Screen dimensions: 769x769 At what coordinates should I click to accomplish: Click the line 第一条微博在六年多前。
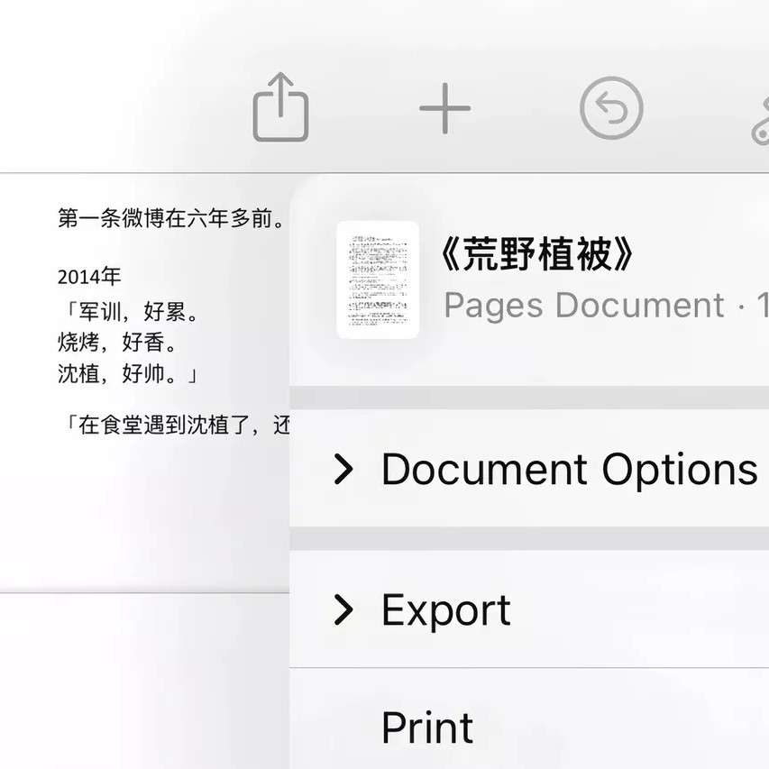[x=171, y=218]
